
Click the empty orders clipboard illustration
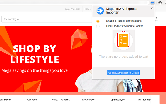coord(123,41)
